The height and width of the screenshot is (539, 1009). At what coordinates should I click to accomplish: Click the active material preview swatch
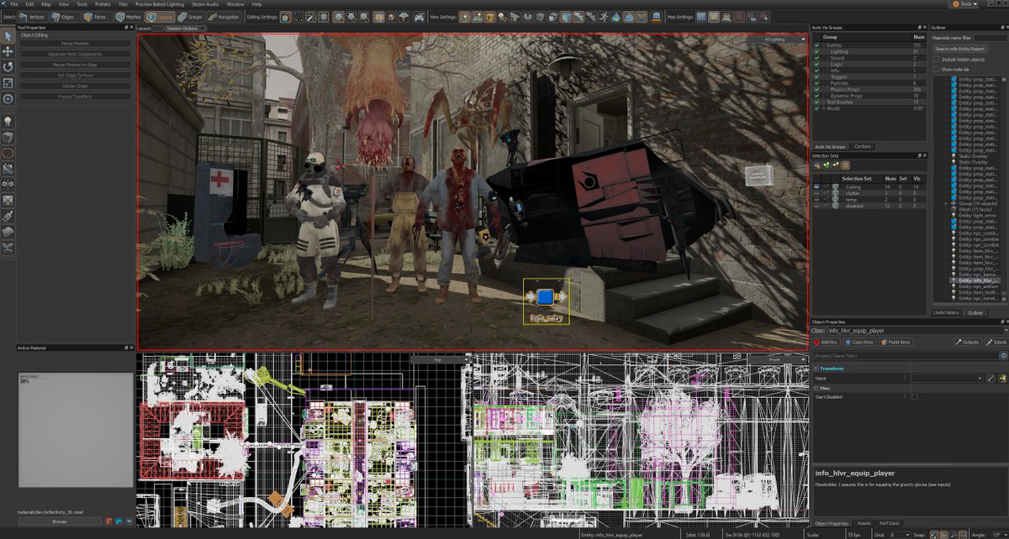[x=76, y=430]
